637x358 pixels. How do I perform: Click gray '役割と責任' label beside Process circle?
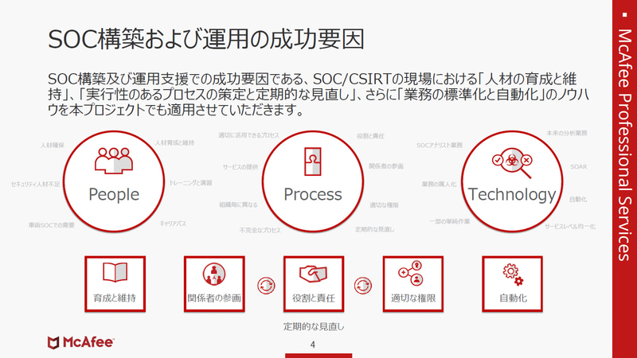[x=370, y=136]
